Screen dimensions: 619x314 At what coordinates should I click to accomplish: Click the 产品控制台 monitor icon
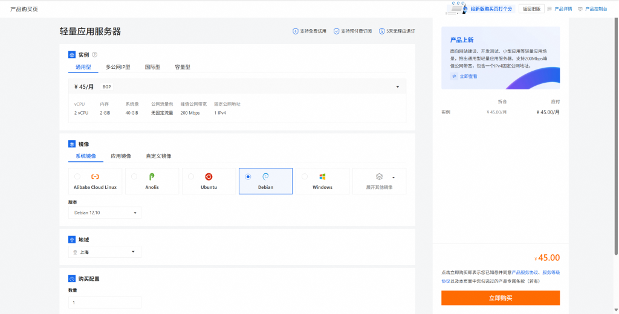580,9
